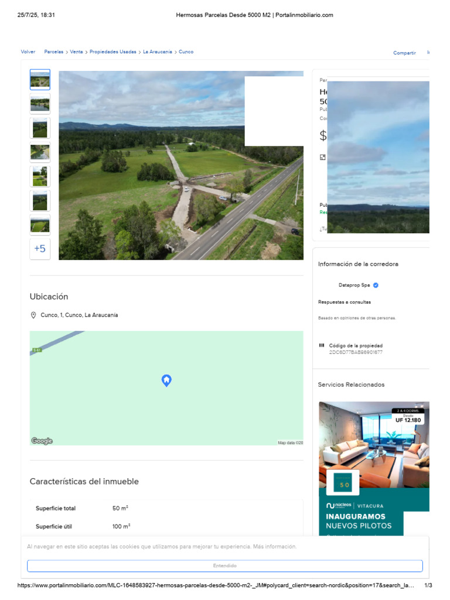This screenshot has height=600, width=450.
Task: Click Respuestas a consultas text
Action: [x=345, y=302]
